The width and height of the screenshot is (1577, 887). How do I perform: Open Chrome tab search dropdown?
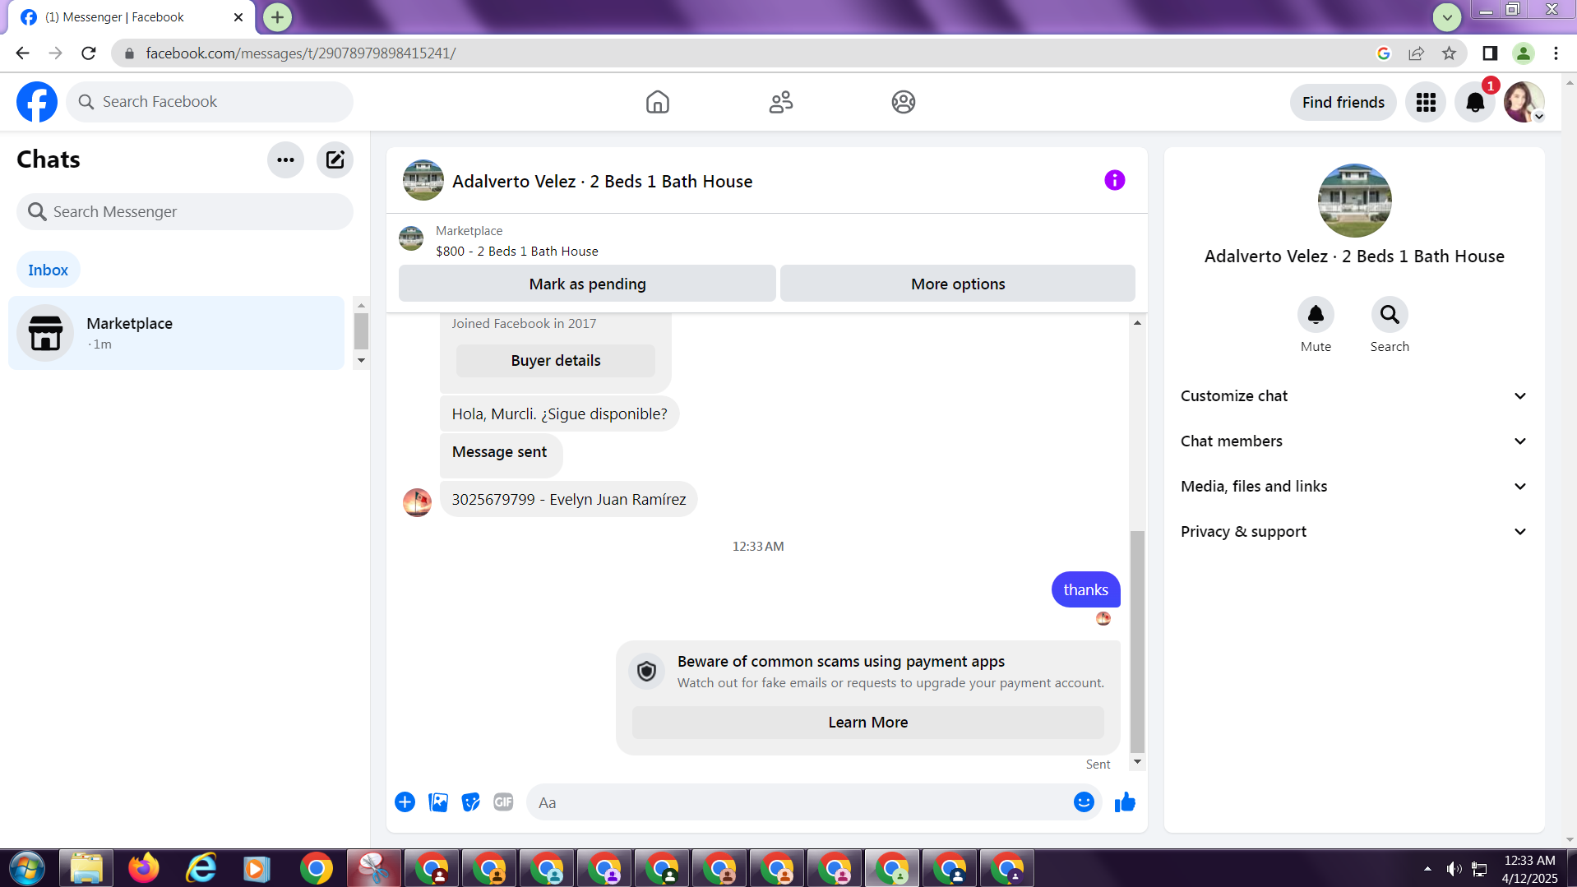1447,16
